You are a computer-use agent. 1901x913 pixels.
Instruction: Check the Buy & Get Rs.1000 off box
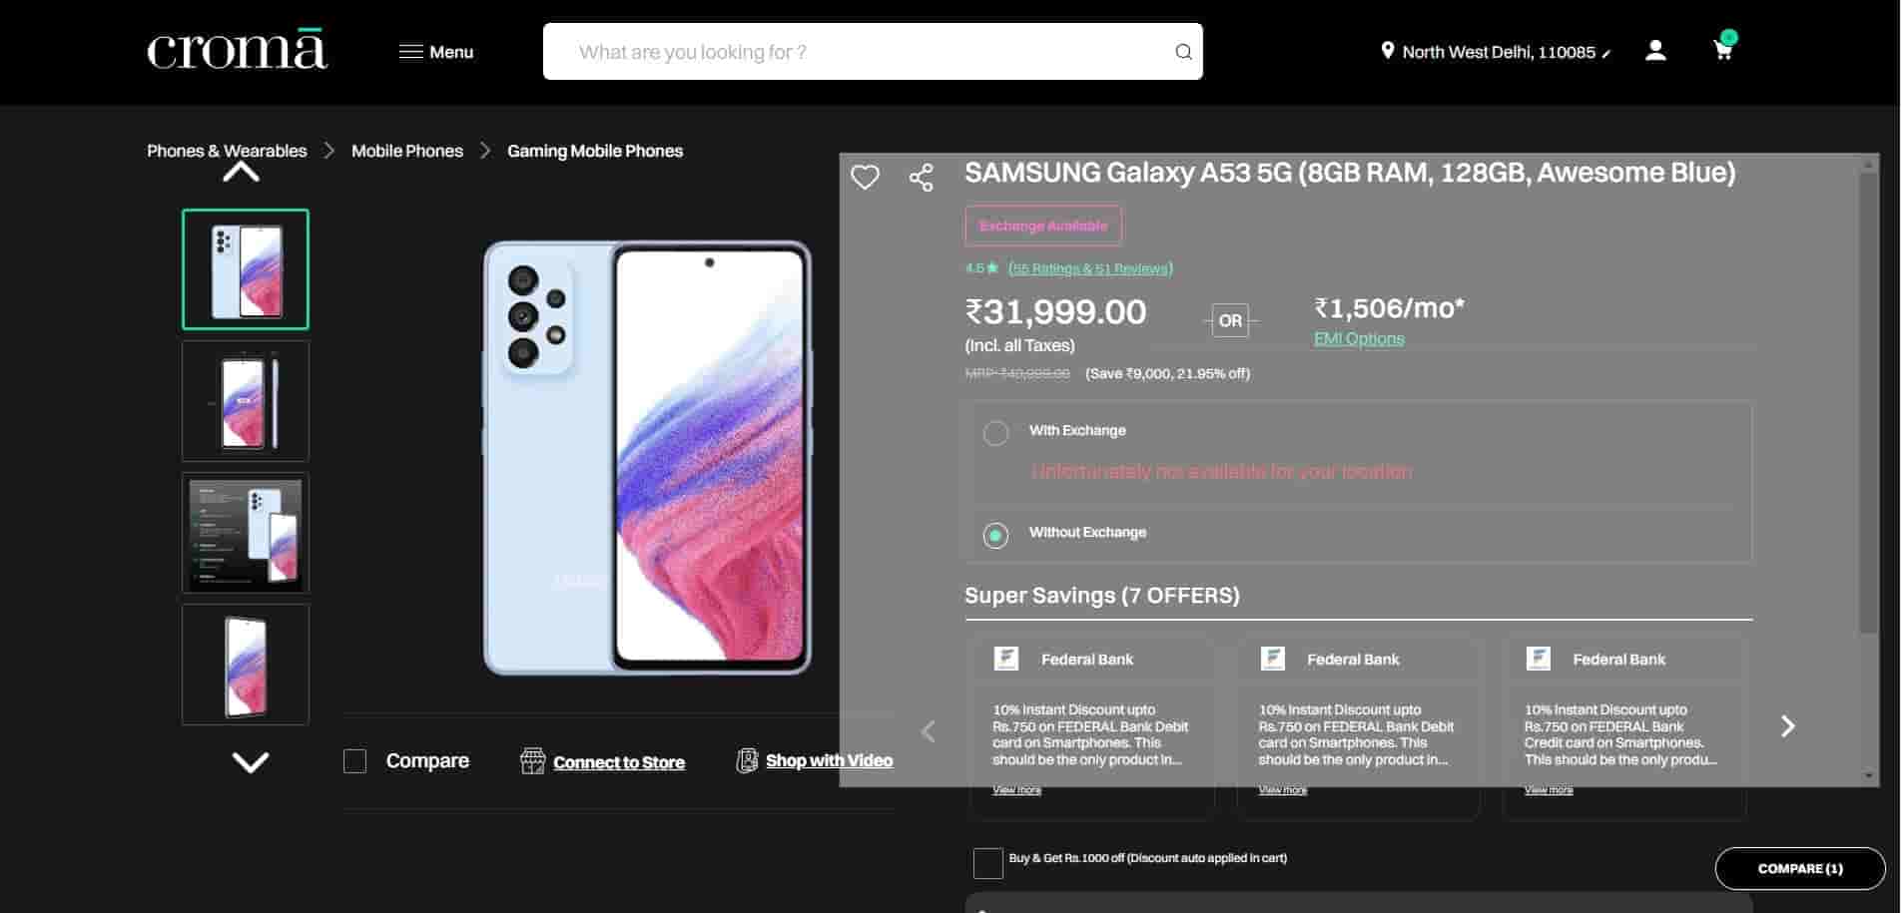pyautogui.click(x=987, y=863)
